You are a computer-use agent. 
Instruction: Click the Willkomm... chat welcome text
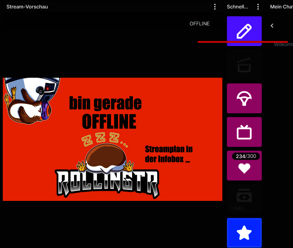click(283, 45)
